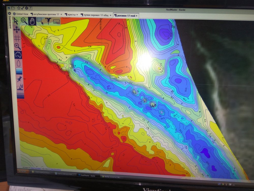This screenshot has width=254, height=191.
Task: Choose the rectangle area selection tool
Action: [x=40, y=21]
